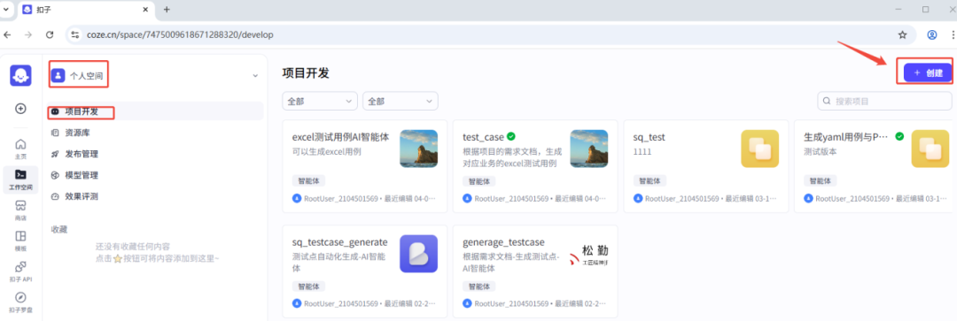Image resolution: width=957 pixels, height=321 pixels.
Task: Click the site info icon in address bar
Action: [75, 34]
